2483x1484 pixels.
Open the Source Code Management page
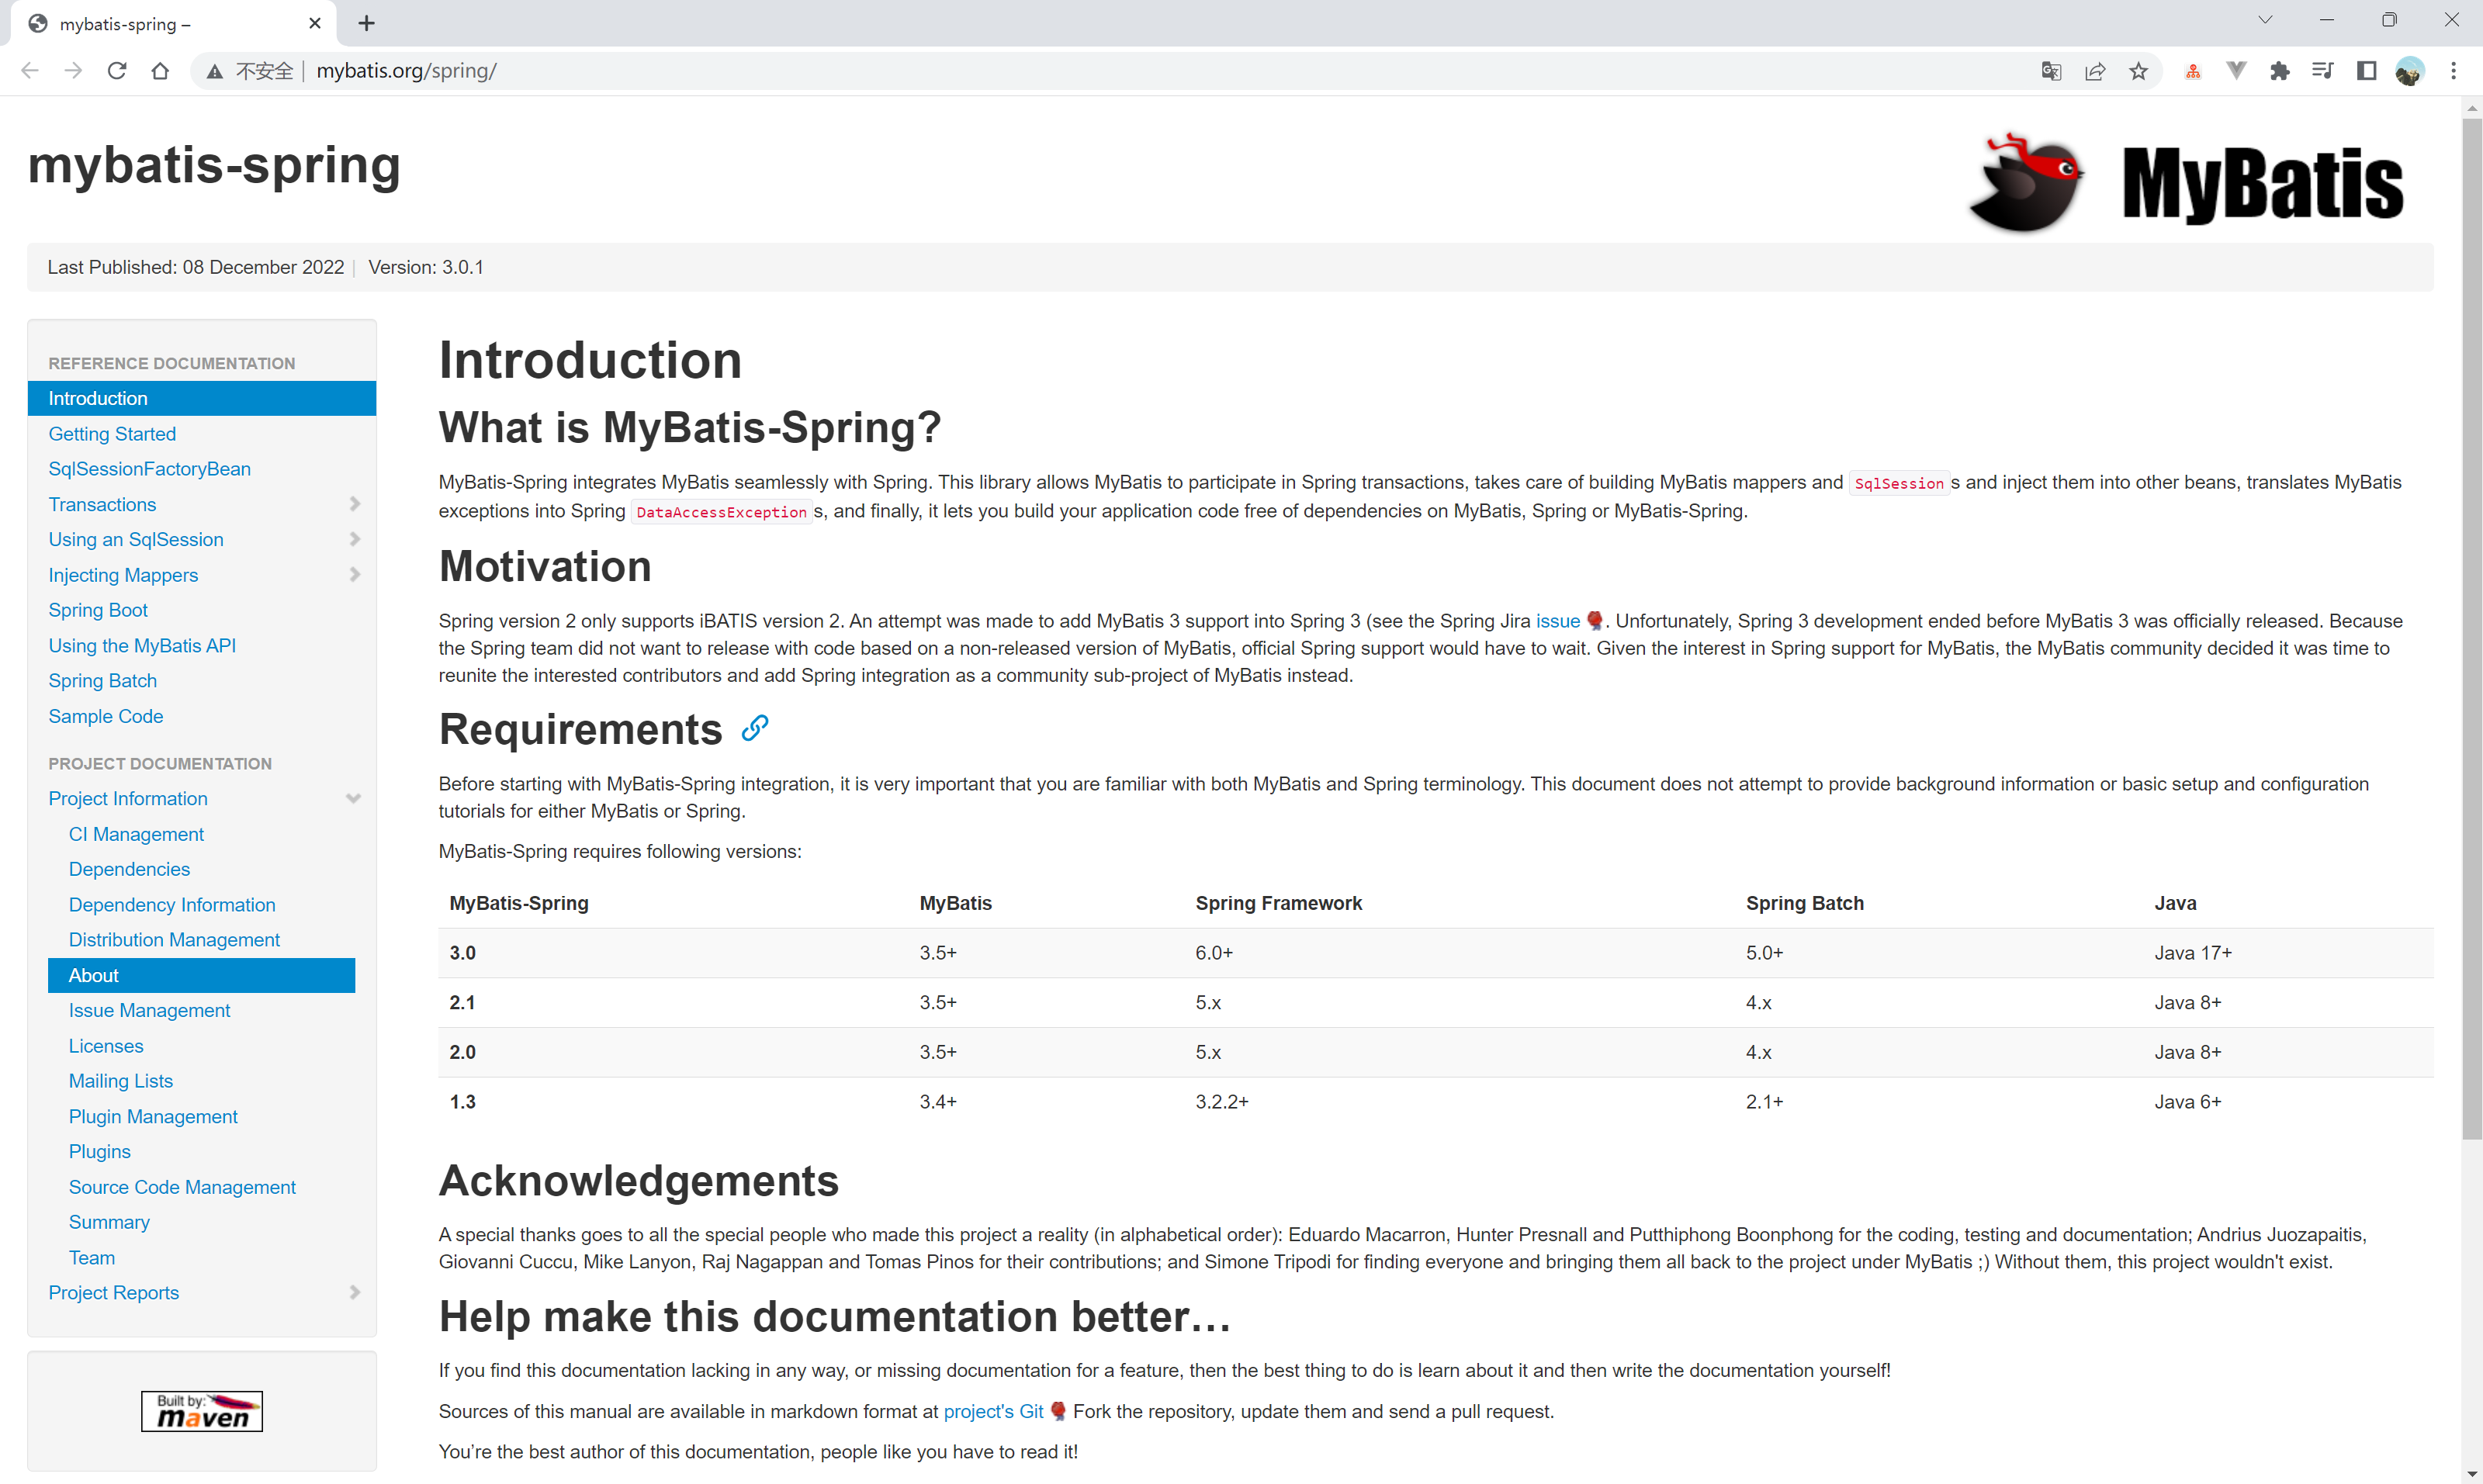point(182,1187)
